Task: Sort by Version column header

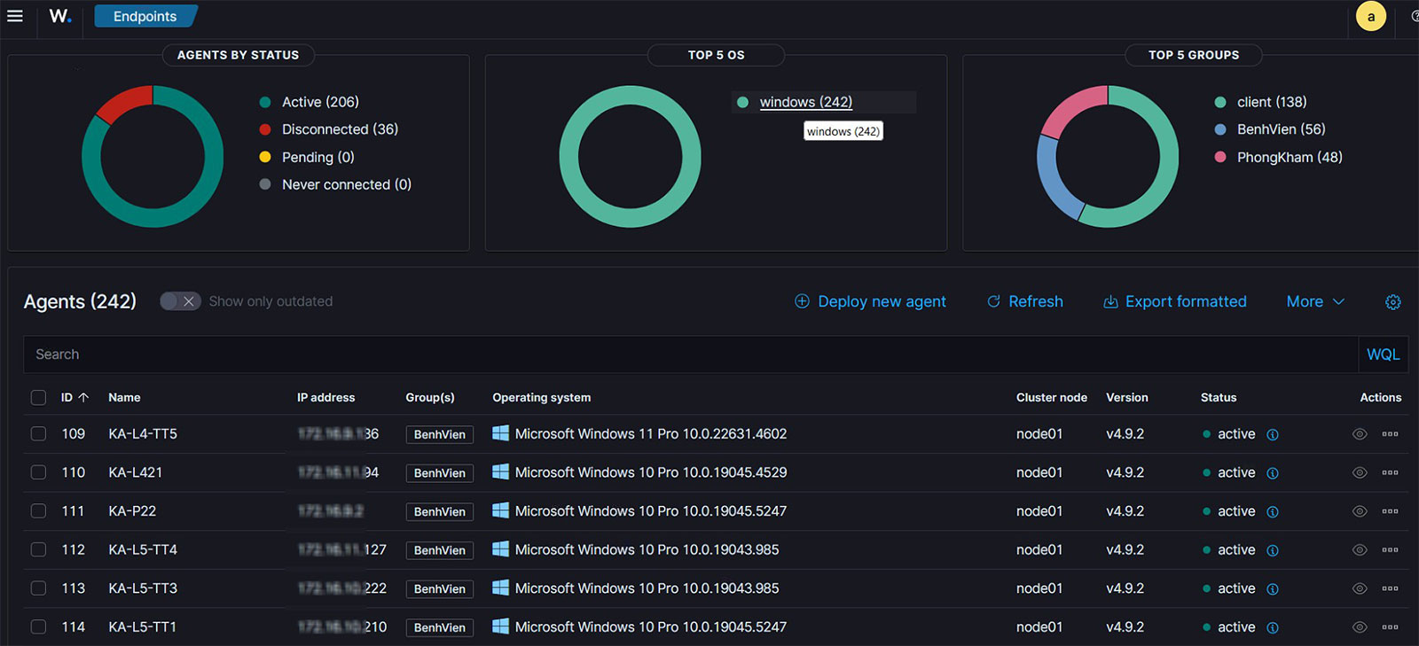Action: (1126, 398)
